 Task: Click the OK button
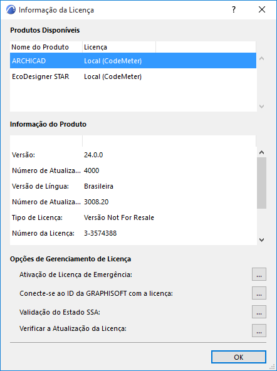239,357
